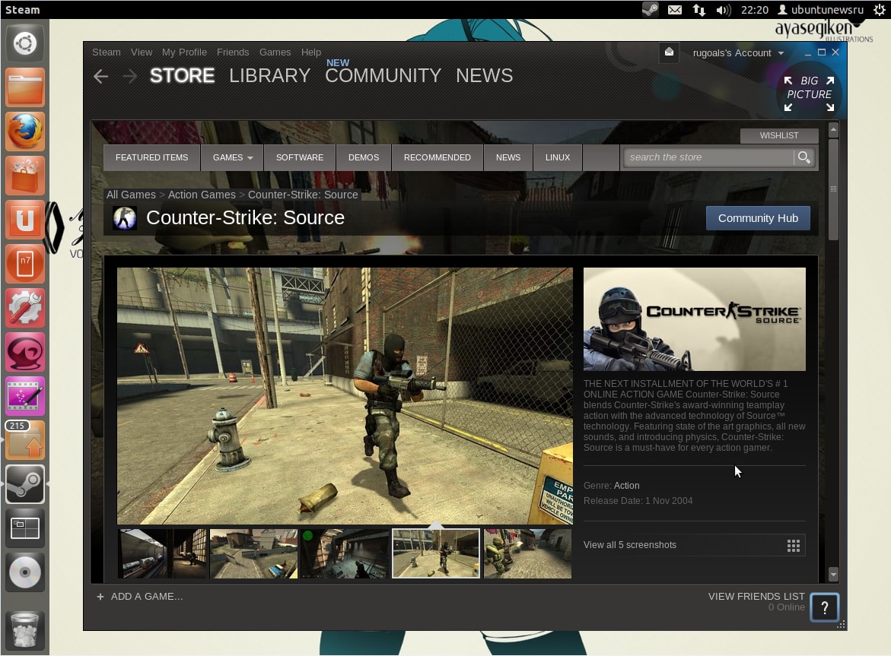Viewport: 891px width, 656px height.
Task: Open the Community Hub
Action: point(758,218)
